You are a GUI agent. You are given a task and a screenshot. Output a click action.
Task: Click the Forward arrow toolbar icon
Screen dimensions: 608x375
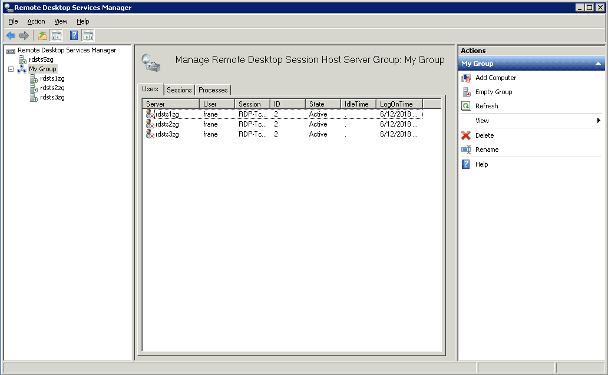[x=24, y=36]
